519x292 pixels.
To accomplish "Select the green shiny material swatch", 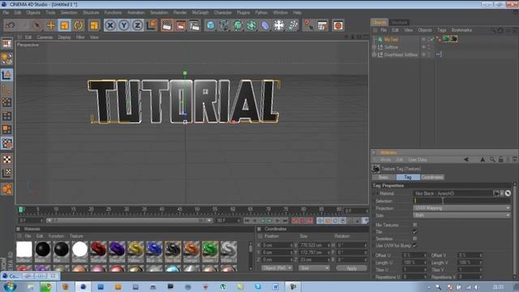I will (x=210, y=250).
